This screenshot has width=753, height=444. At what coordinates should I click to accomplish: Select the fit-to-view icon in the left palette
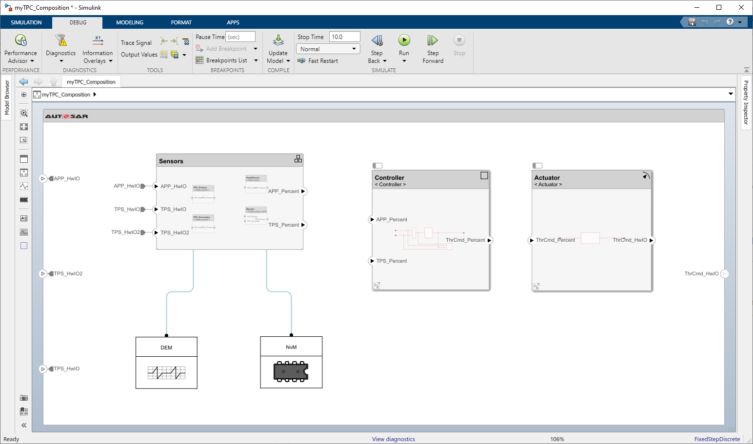[x=23, y=126]
